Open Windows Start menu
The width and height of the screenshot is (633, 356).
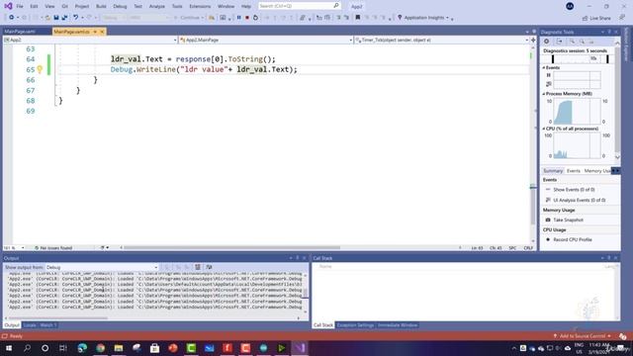pyautogui.click(x=9, y=348)
